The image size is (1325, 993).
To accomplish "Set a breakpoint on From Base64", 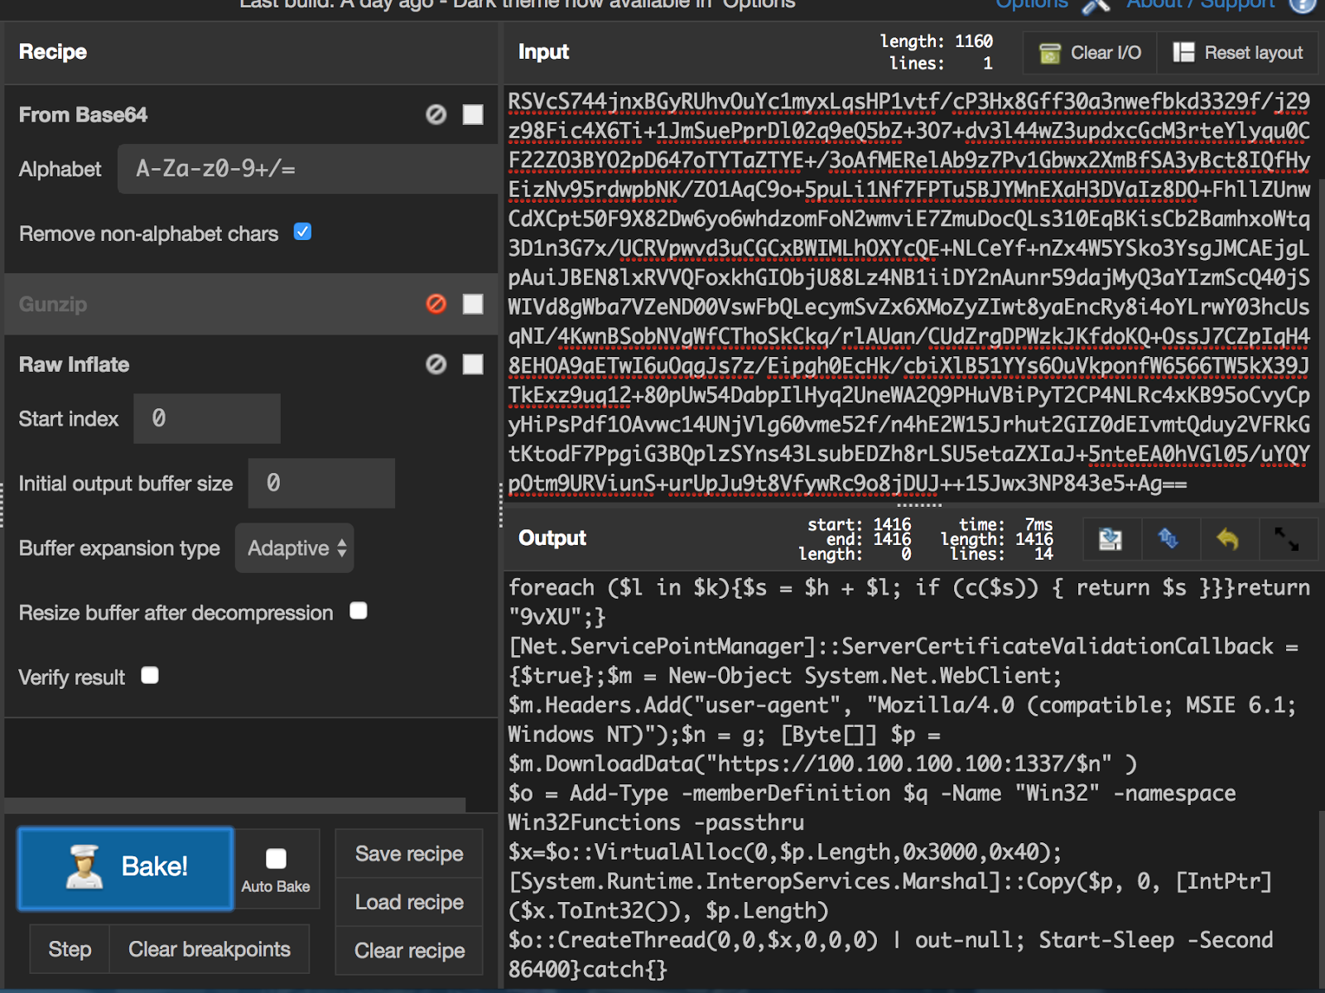I will click(x=472, y=115).
